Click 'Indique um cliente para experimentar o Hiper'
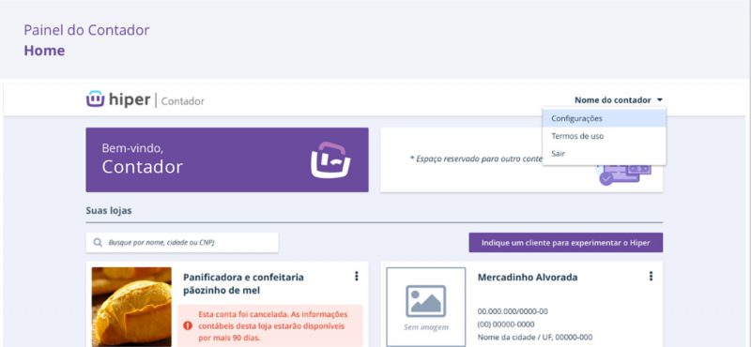The width and height of the screenshot is (751, 347). pos(566,243)
